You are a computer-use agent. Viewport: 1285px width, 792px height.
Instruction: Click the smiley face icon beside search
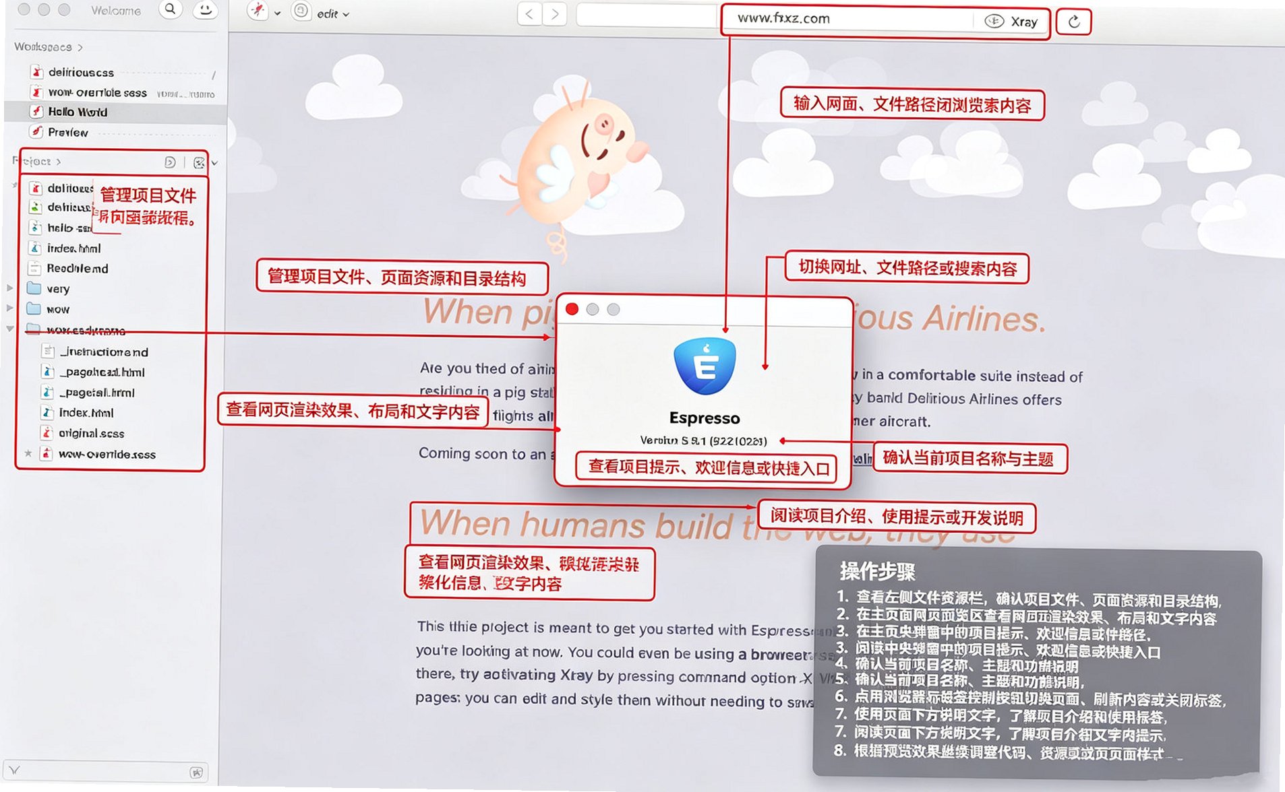point(205,9)
